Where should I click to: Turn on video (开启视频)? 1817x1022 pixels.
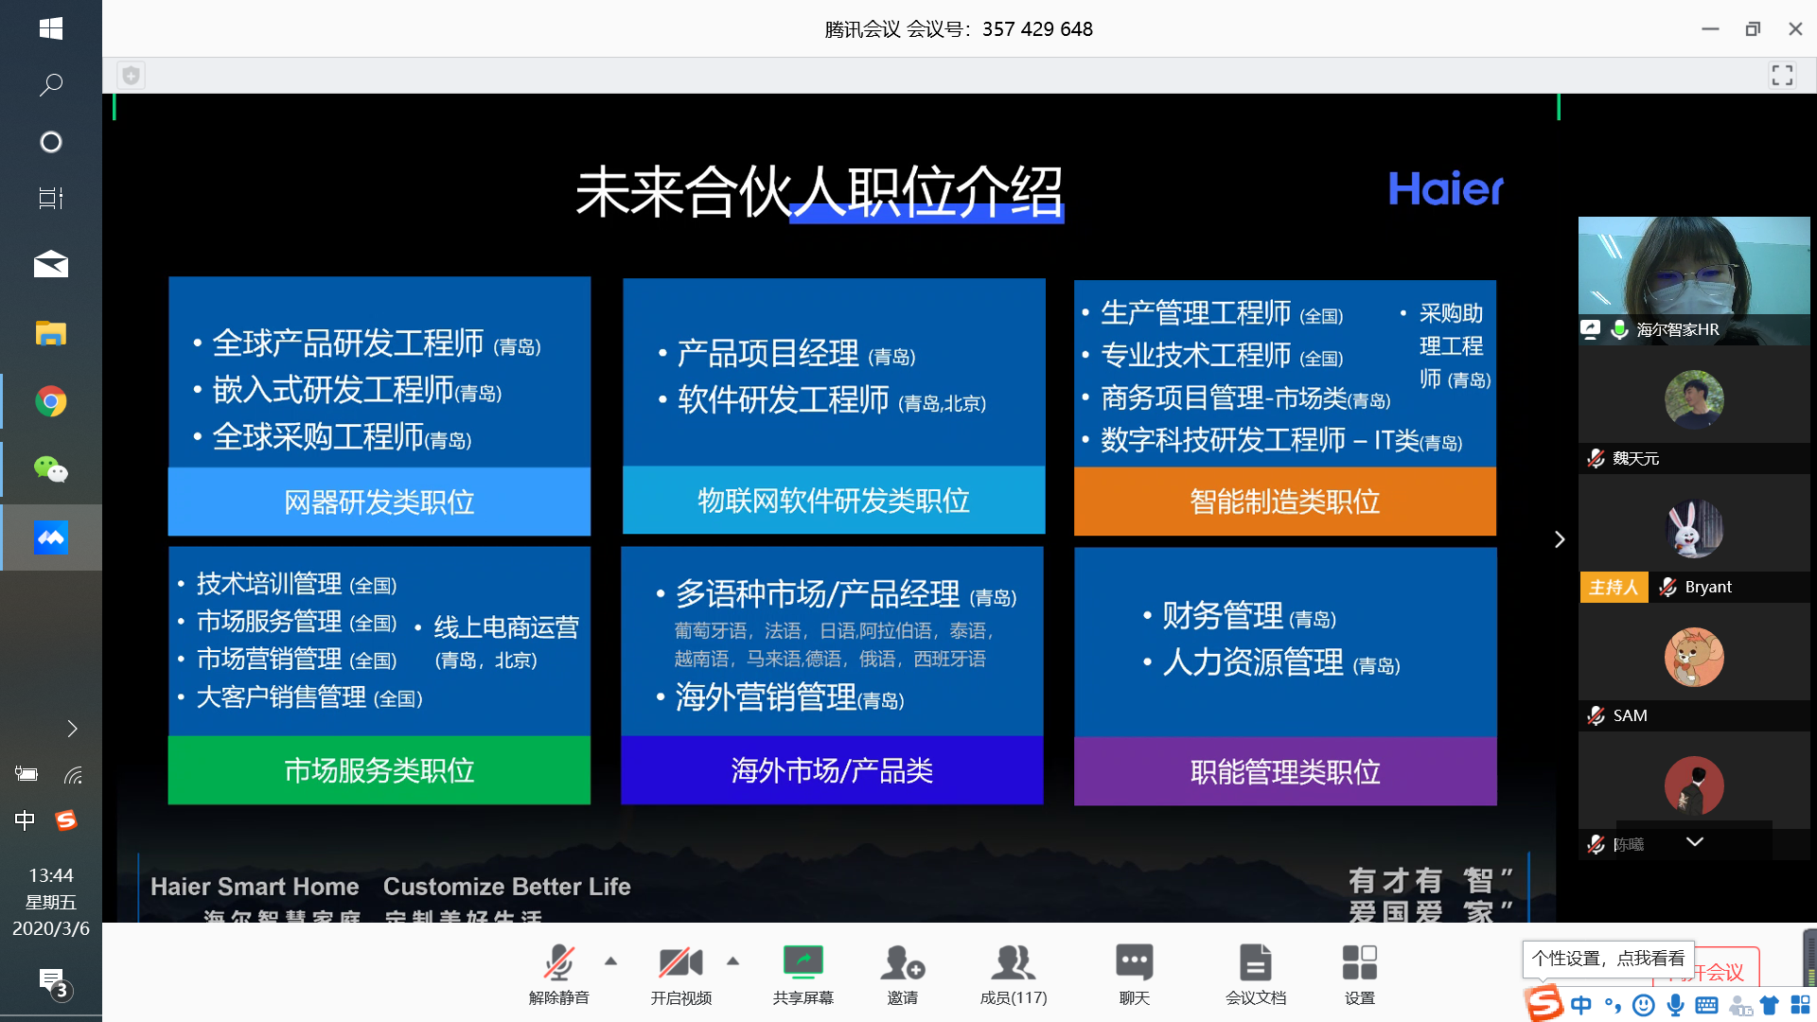(680, 964)
